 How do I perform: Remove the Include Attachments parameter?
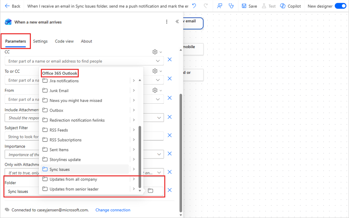click(170, 117)
